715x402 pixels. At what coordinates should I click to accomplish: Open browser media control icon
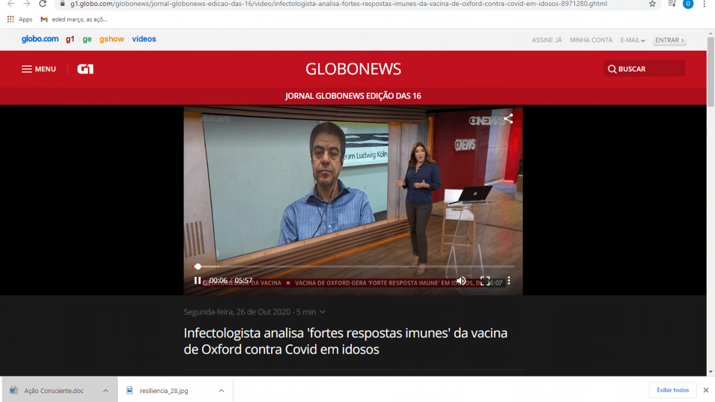point(672,4)
